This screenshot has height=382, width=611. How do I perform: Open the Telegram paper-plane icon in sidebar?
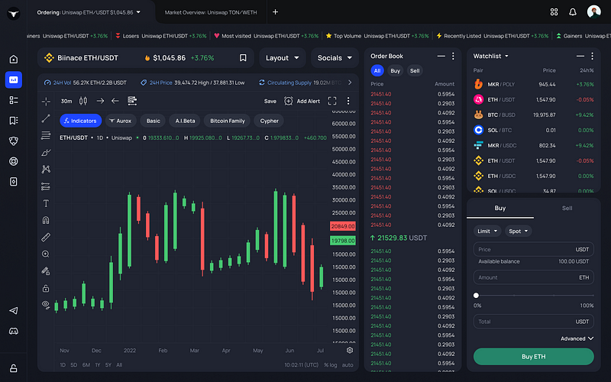[14, 311]
